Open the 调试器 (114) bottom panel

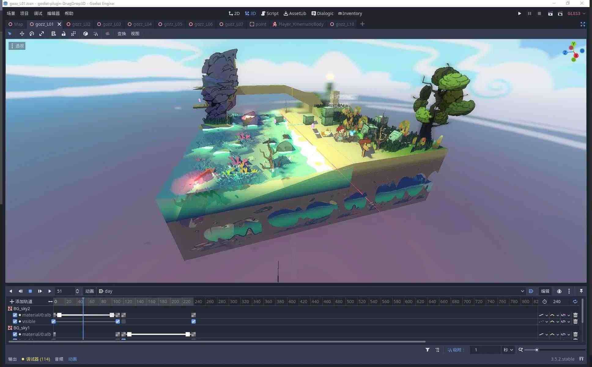[36, 359]
